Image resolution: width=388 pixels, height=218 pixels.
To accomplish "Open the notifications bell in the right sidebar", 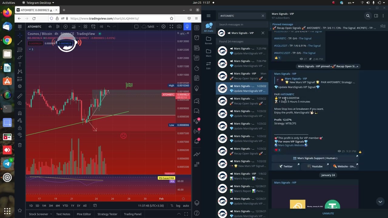I will coord(197,141).
